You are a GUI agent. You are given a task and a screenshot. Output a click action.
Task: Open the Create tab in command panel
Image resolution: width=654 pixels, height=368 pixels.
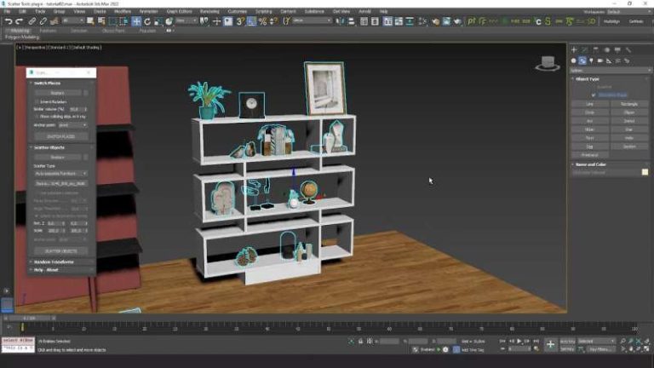[574, 50]
